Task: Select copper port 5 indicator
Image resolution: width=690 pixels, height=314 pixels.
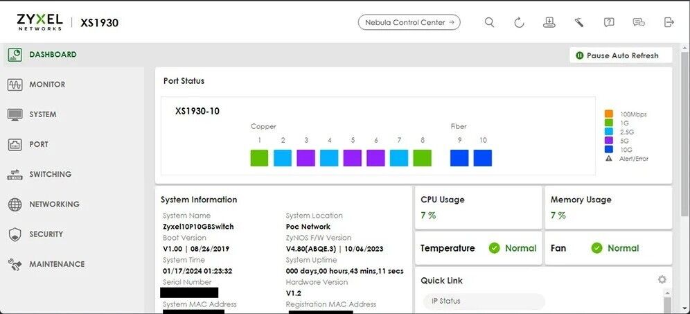Action: click(x=353, y=158)
